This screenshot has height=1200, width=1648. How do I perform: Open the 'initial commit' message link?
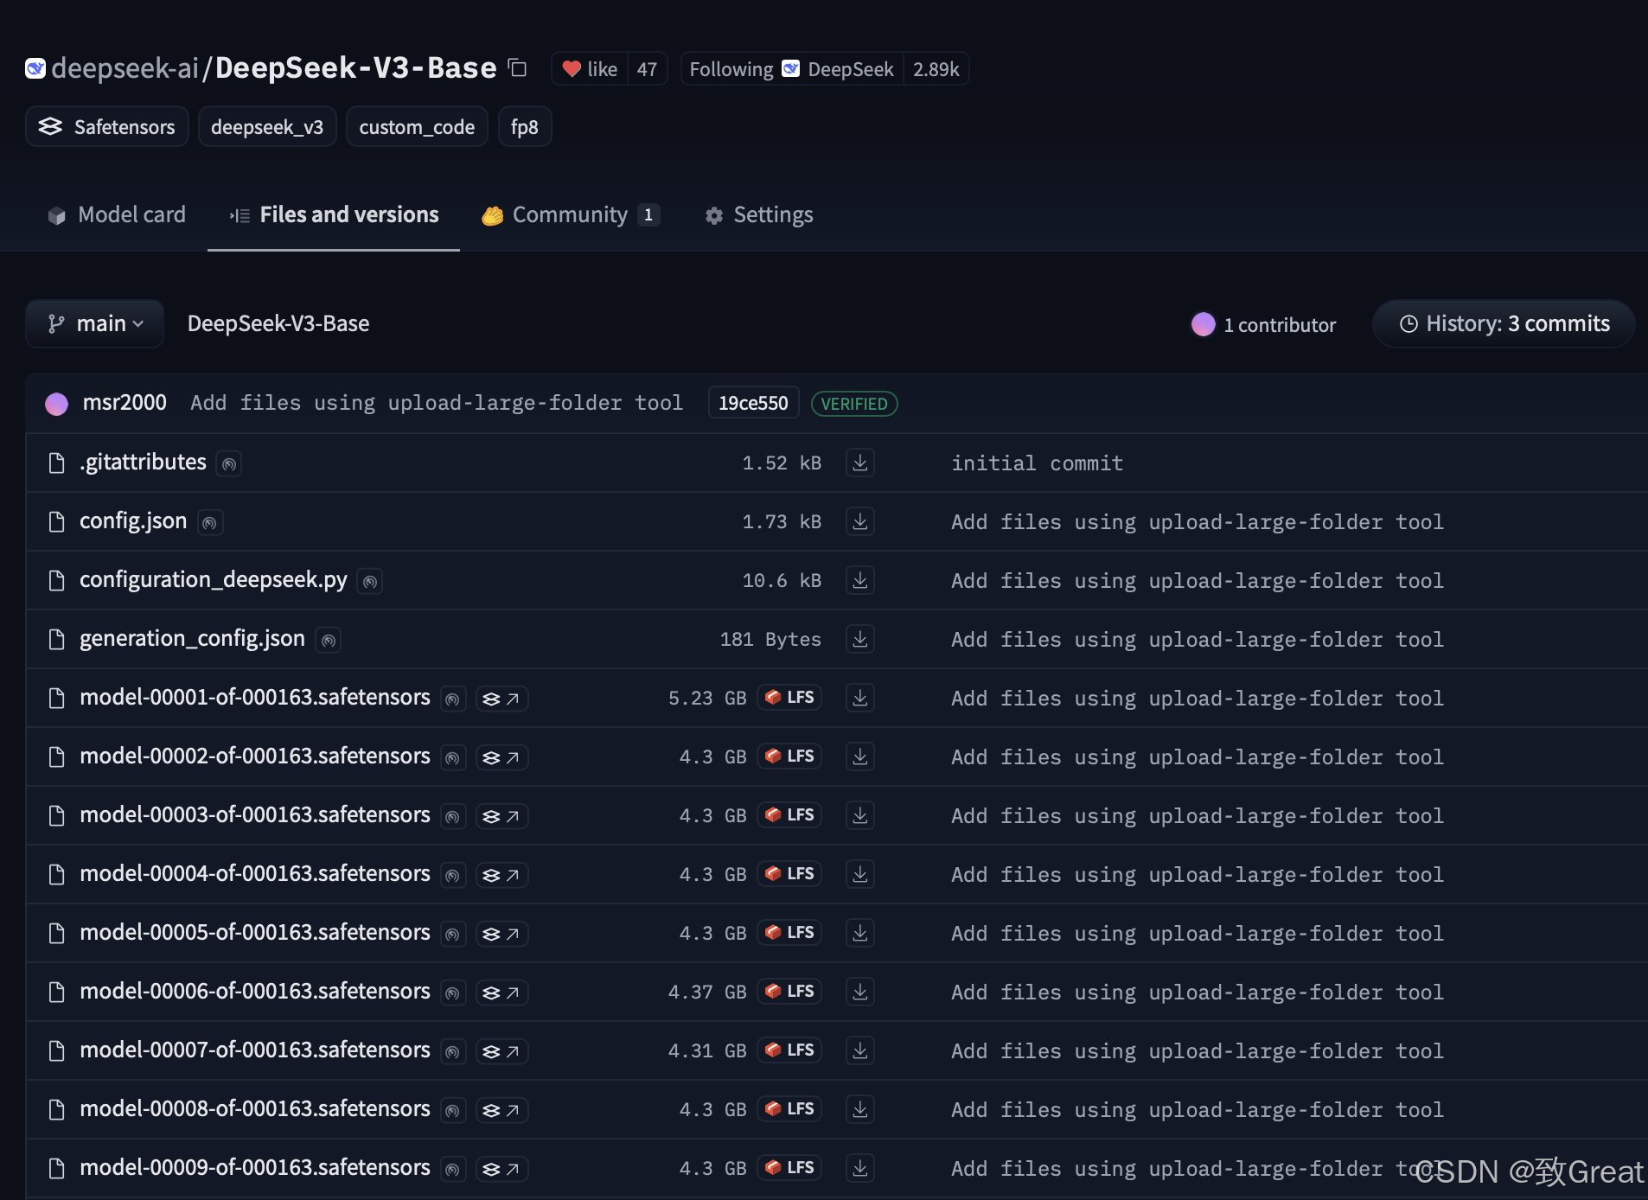(x=1037, y=463)
